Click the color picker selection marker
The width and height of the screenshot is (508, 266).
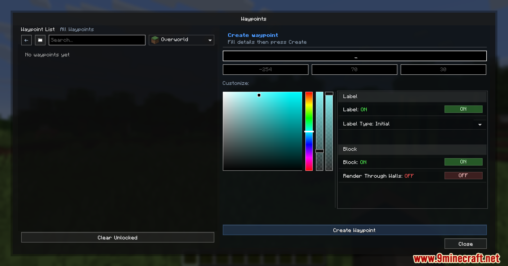259,95
